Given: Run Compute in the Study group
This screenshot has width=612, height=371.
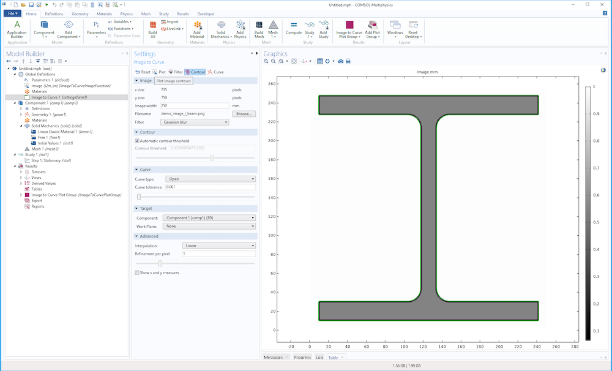Looking at the screenshot, I should pos(294,28).
